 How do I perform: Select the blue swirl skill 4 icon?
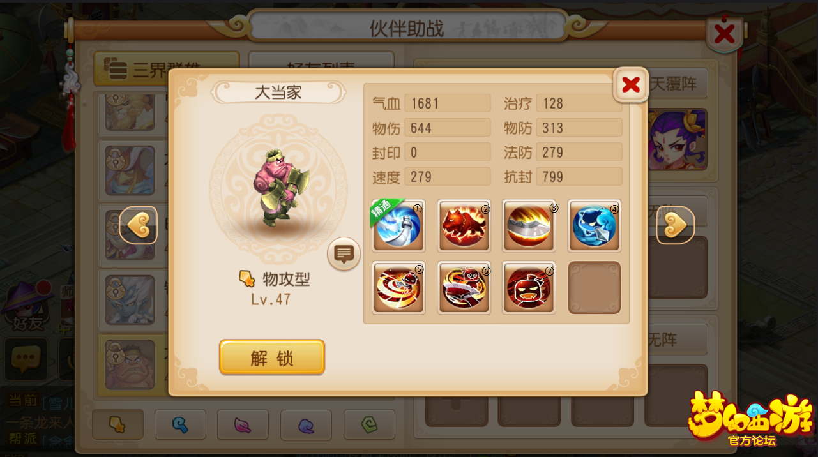[595, 225]
